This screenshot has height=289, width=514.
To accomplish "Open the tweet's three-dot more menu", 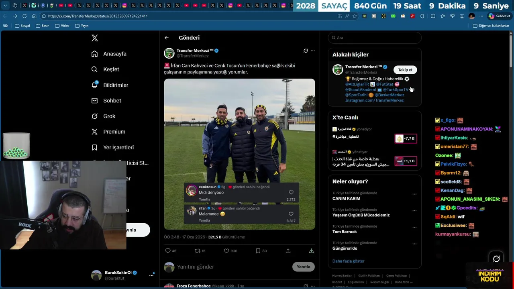I will (313, 51).
